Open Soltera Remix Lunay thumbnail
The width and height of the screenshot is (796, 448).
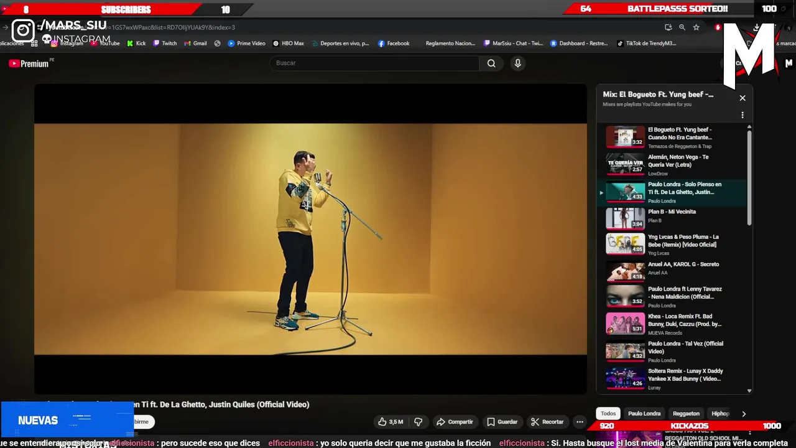tap(625, 378)
